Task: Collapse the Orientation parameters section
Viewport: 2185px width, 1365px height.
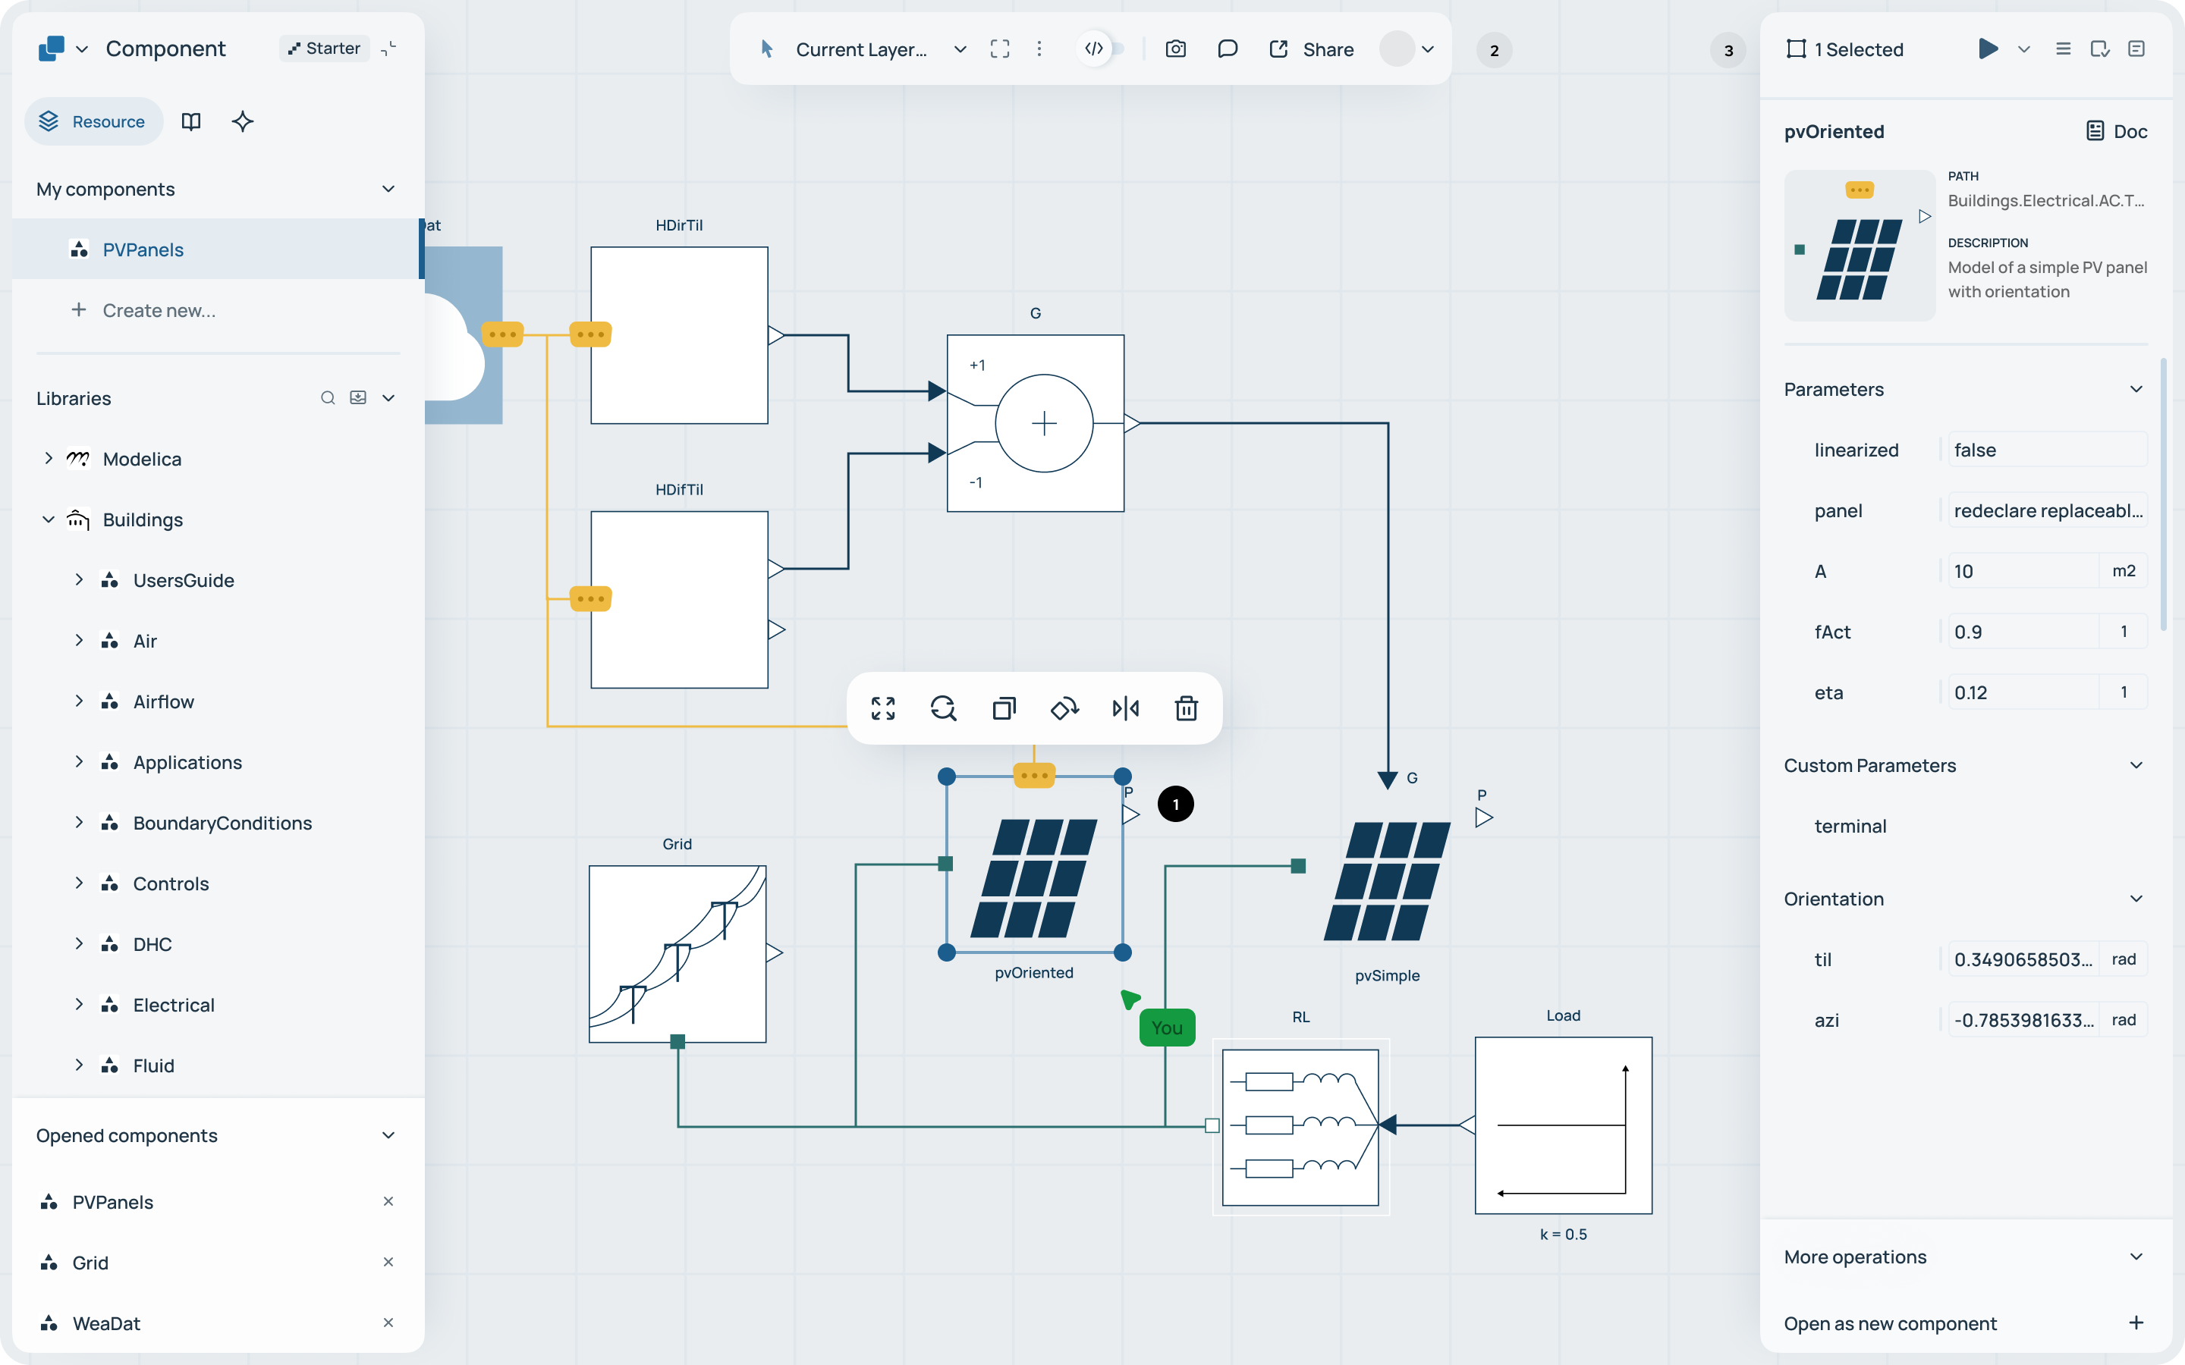Action: tap(2136, 899)
